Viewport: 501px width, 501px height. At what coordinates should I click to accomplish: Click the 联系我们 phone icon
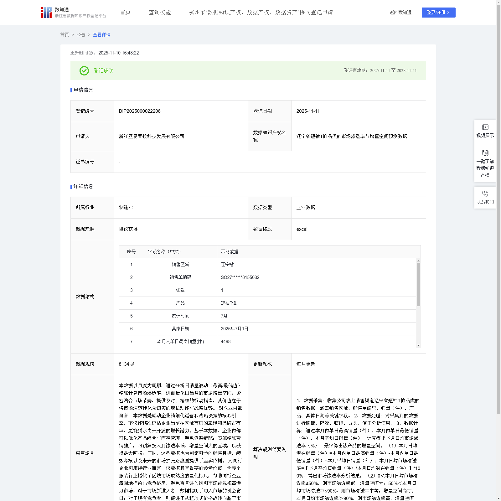tap(485, 194)
